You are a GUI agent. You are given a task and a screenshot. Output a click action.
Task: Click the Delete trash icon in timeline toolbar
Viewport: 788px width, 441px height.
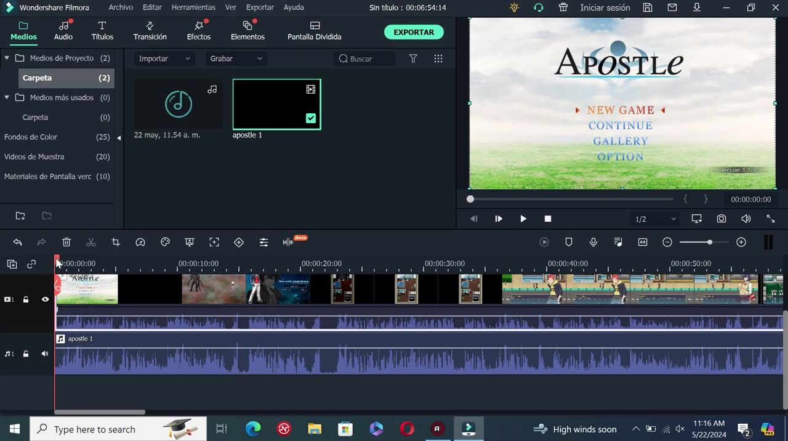pos(66,243)
